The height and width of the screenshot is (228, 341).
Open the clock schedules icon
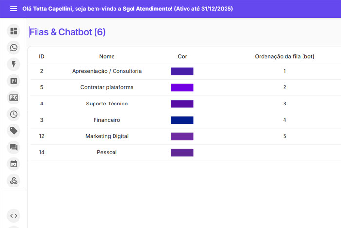(x=14, y=114)
